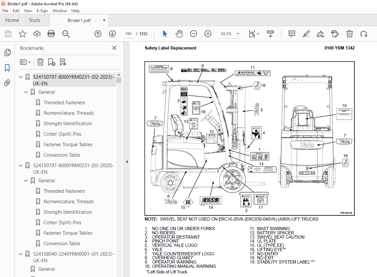Click the Save file icon
Viewport: 377px width, 277px height.
8,34
